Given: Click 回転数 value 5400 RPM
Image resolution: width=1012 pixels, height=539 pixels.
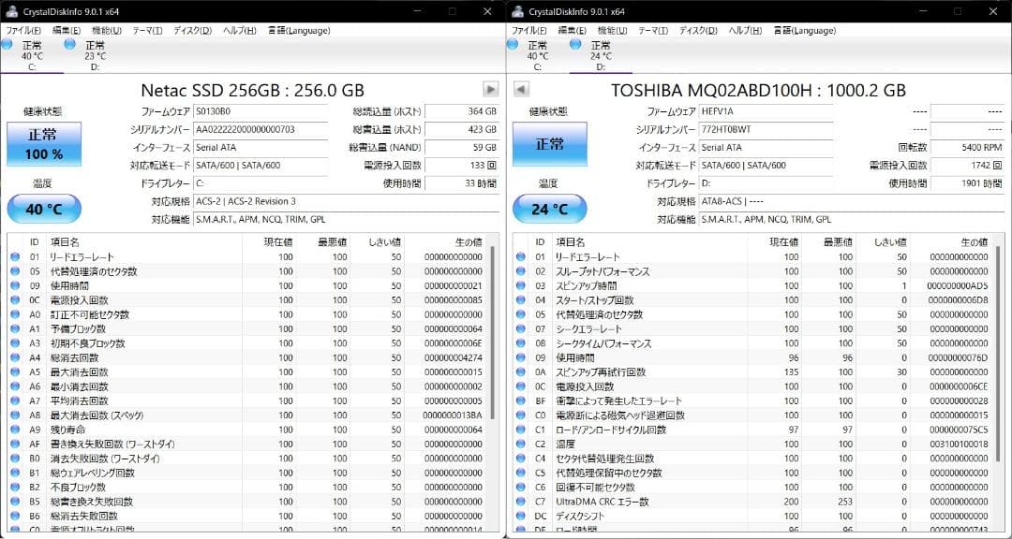Looking at the screenshot, I should [968, 148].
